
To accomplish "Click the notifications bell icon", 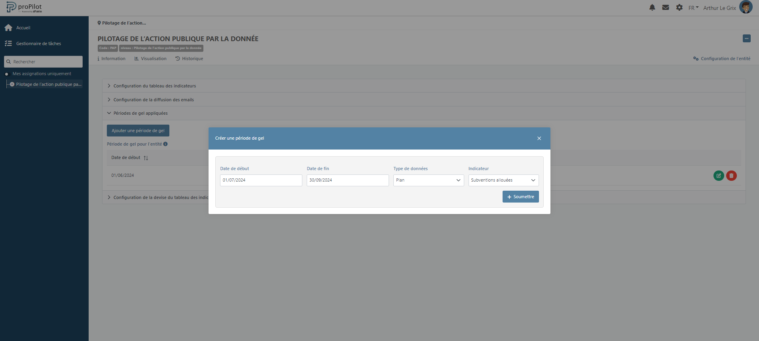I will click(x=652, y=8).
